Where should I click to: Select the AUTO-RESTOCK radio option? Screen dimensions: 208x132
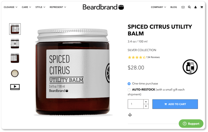pos(129,90)
